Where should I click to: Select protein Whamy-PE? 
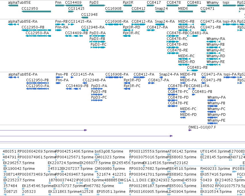pos(216,120)
